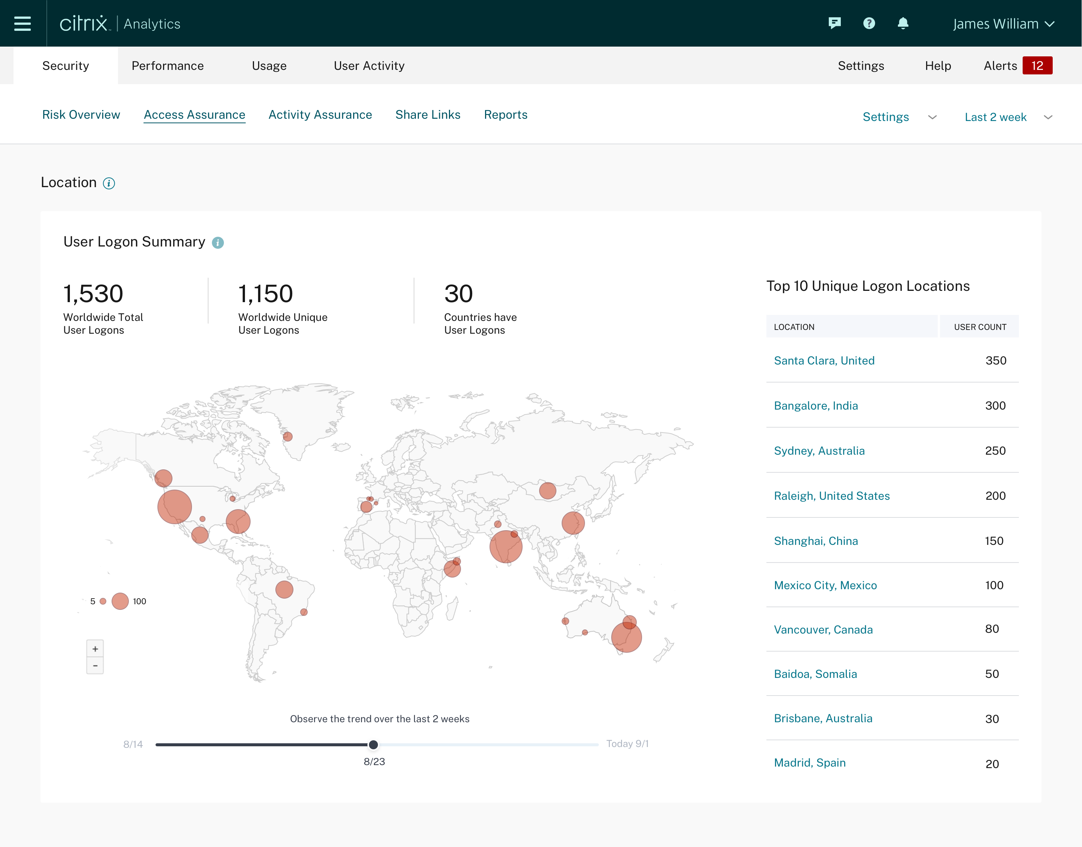1082x847 pixels.
Task: Open the Activity Assurance tab
Action: pyautogui.click(x=320, y=115)
